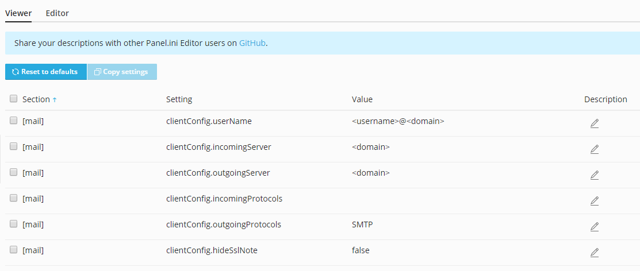Edit description for clientConfig.userName setting
Viewport: 640px width, 271px height.
click(x=595, y=123)
